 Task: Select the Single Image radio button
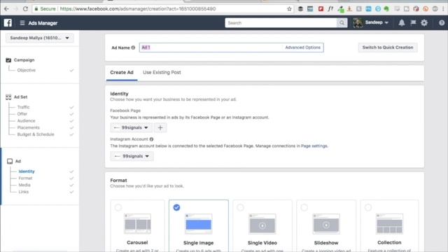click(176, 207)
